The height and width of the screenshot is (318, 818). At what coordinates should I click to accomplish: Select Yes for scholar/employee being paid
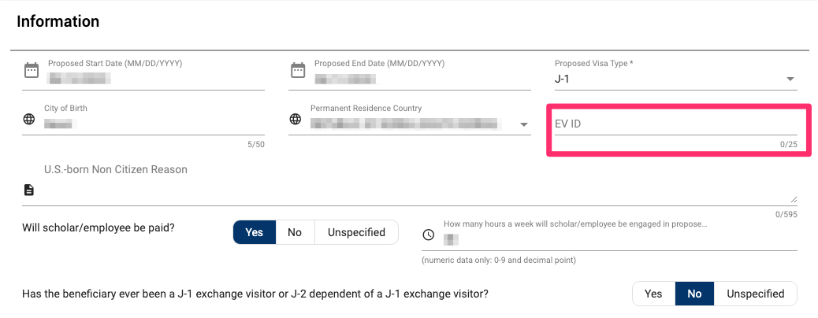254,232
